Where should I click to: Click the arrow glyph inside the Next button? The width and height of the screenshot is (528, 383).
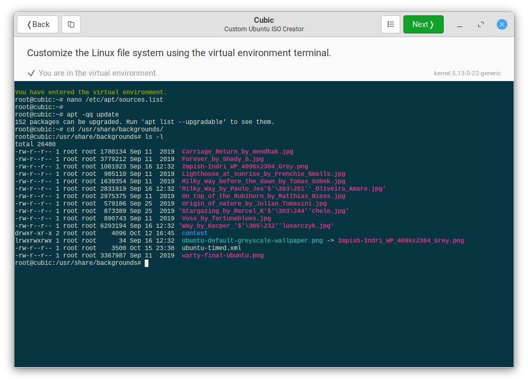click(x=433, y=24)
